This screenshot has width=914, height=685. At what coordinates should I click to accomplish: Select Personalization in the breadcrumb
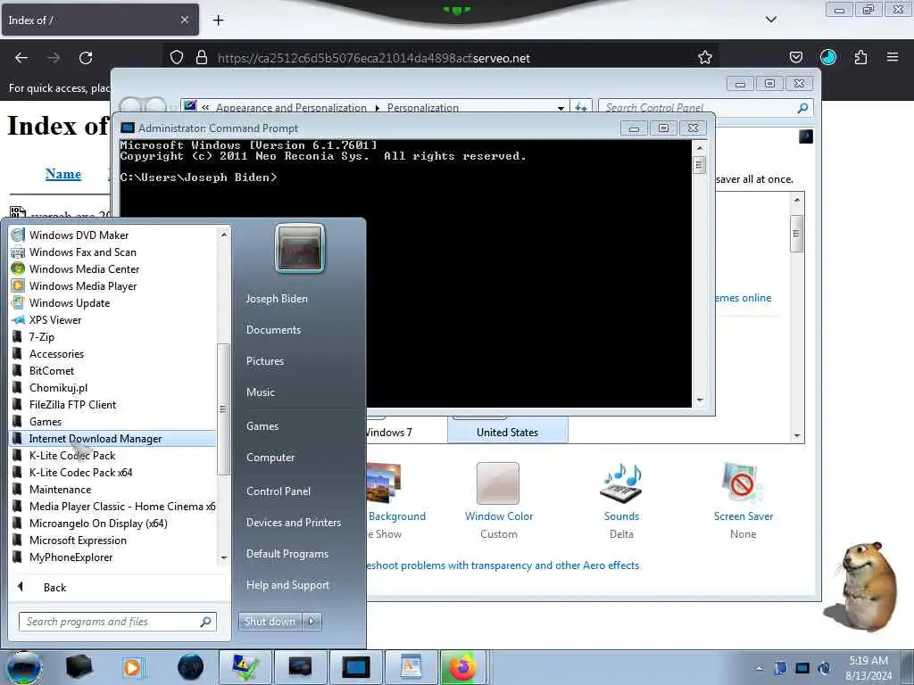coord(422,108)
